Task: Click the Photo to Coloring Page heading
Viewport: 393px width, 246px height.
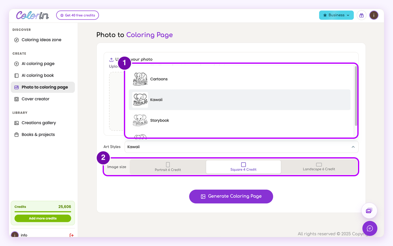Action: [135, 35]
